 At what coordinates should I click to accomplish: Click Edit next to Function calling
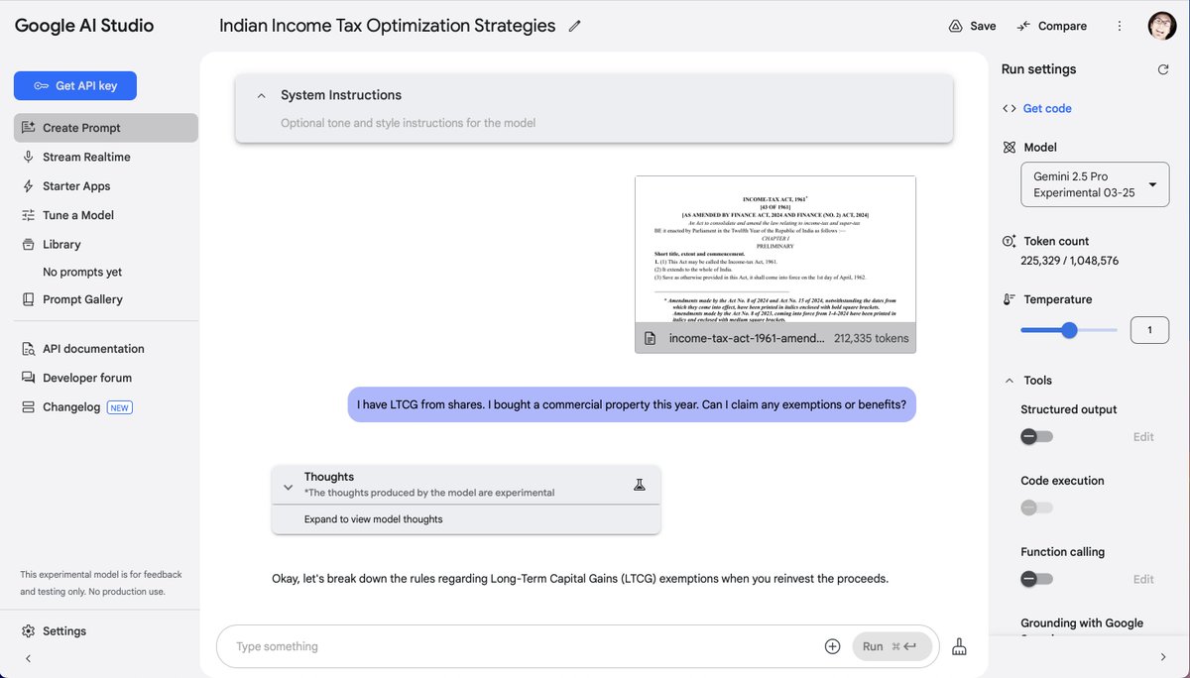[1143, 580]
